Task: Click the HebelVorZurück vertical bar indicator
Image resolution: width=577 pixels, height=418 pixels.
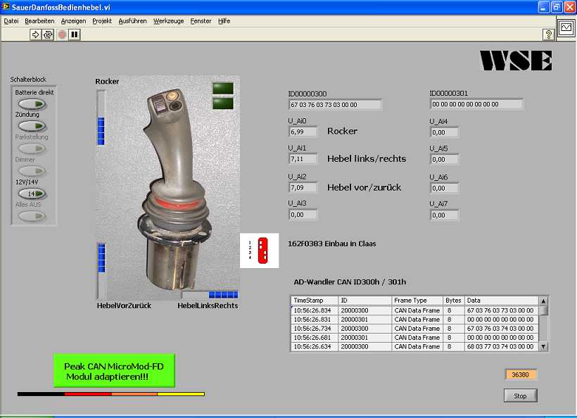Action: tap(101, 270)
